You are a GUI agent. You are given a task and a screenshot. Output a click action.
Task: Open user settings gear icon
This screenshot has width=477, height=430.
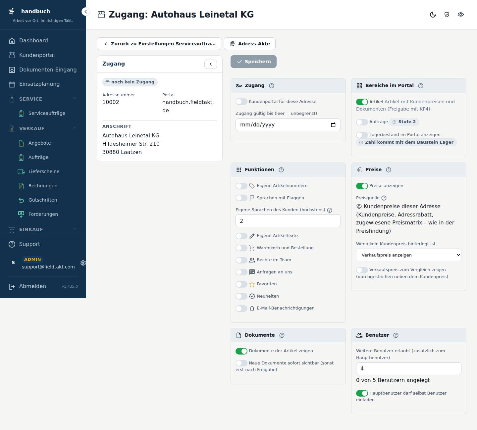[x=83, y=263]
